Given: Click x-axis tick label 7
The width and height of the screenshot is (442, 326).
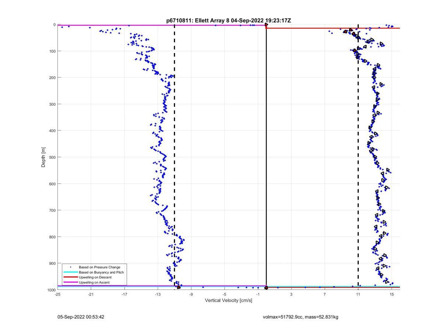Looking at the screenshot, I should tap(325, 294).
